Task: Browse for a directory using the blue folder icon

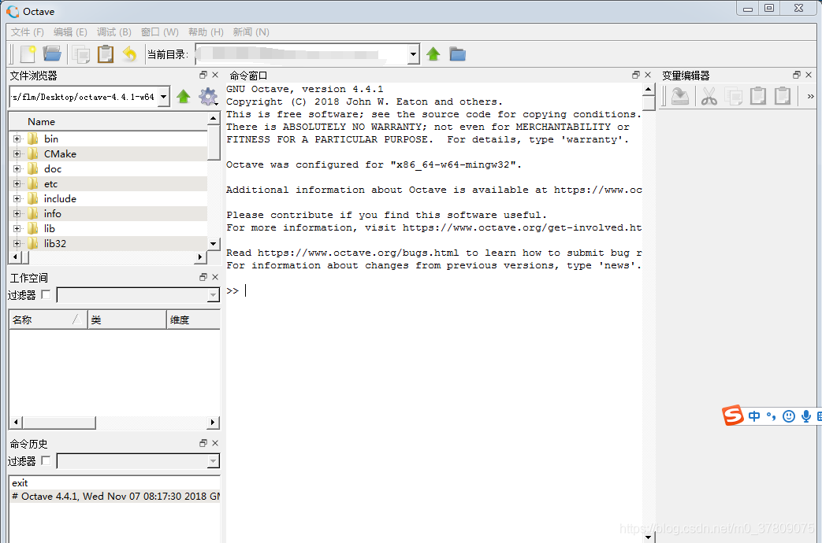Action: click(458, 54)
